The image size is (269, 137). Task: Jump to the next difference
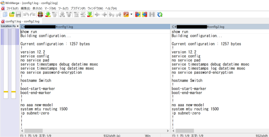point(48,15)
